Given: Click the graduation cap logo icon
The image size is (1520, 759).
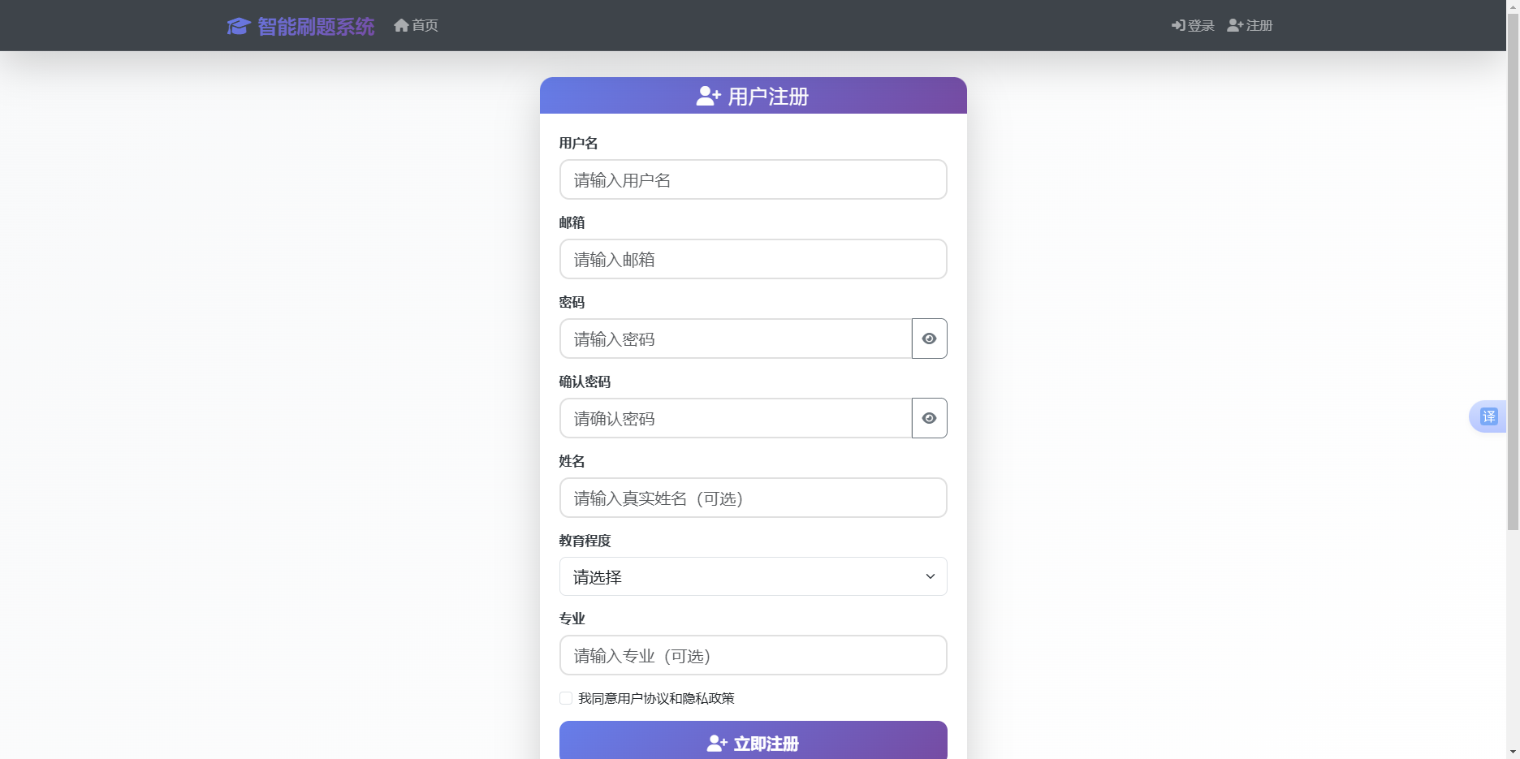Looking at the screenshot, I should [239, 26].
